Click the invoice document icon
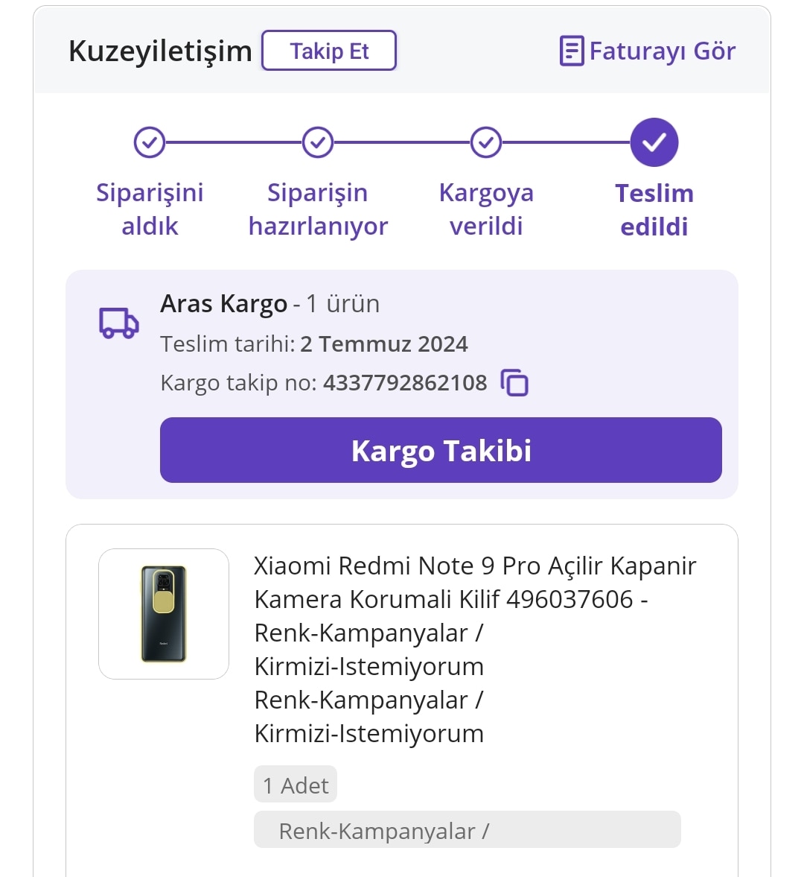Viewport: 804px width, 877px height. [x=572, y=51]
